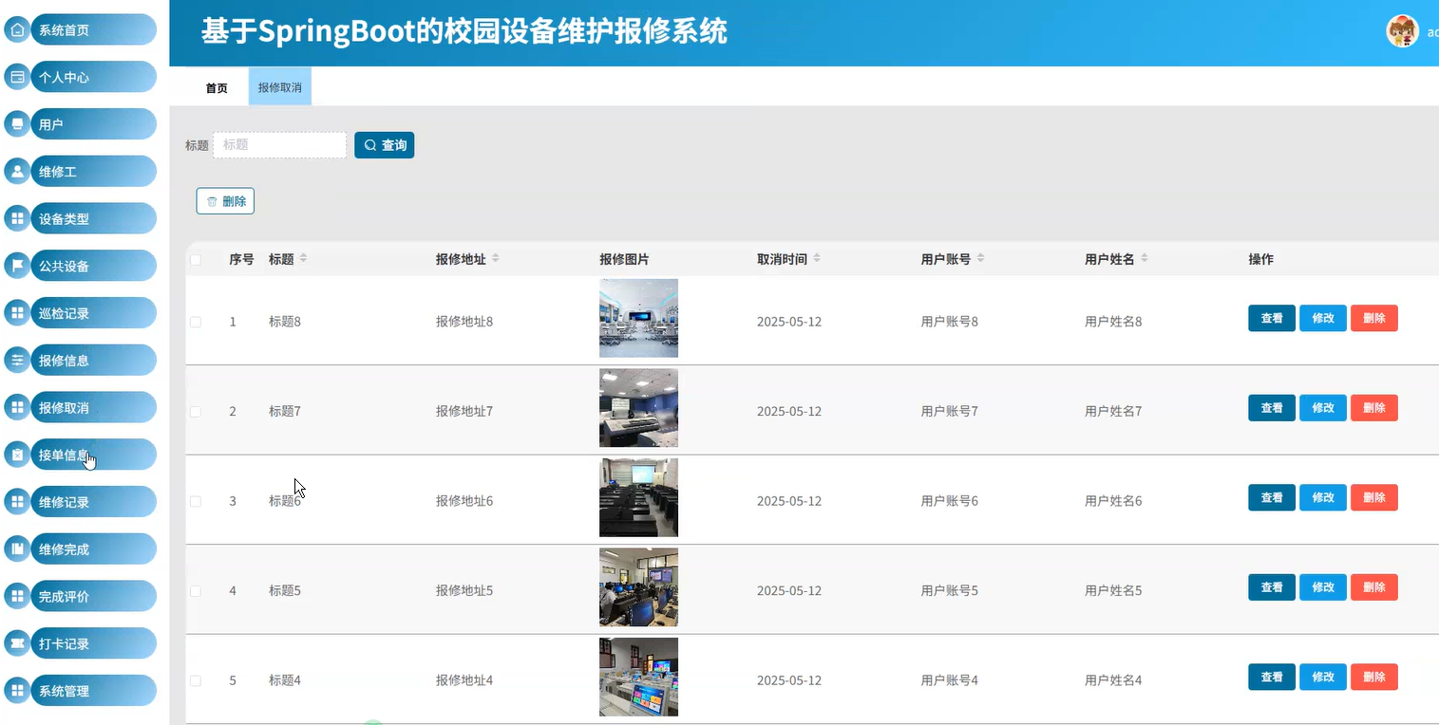Click 查看 for row 标题7
1439x725 pixels.
point(1271,408)
